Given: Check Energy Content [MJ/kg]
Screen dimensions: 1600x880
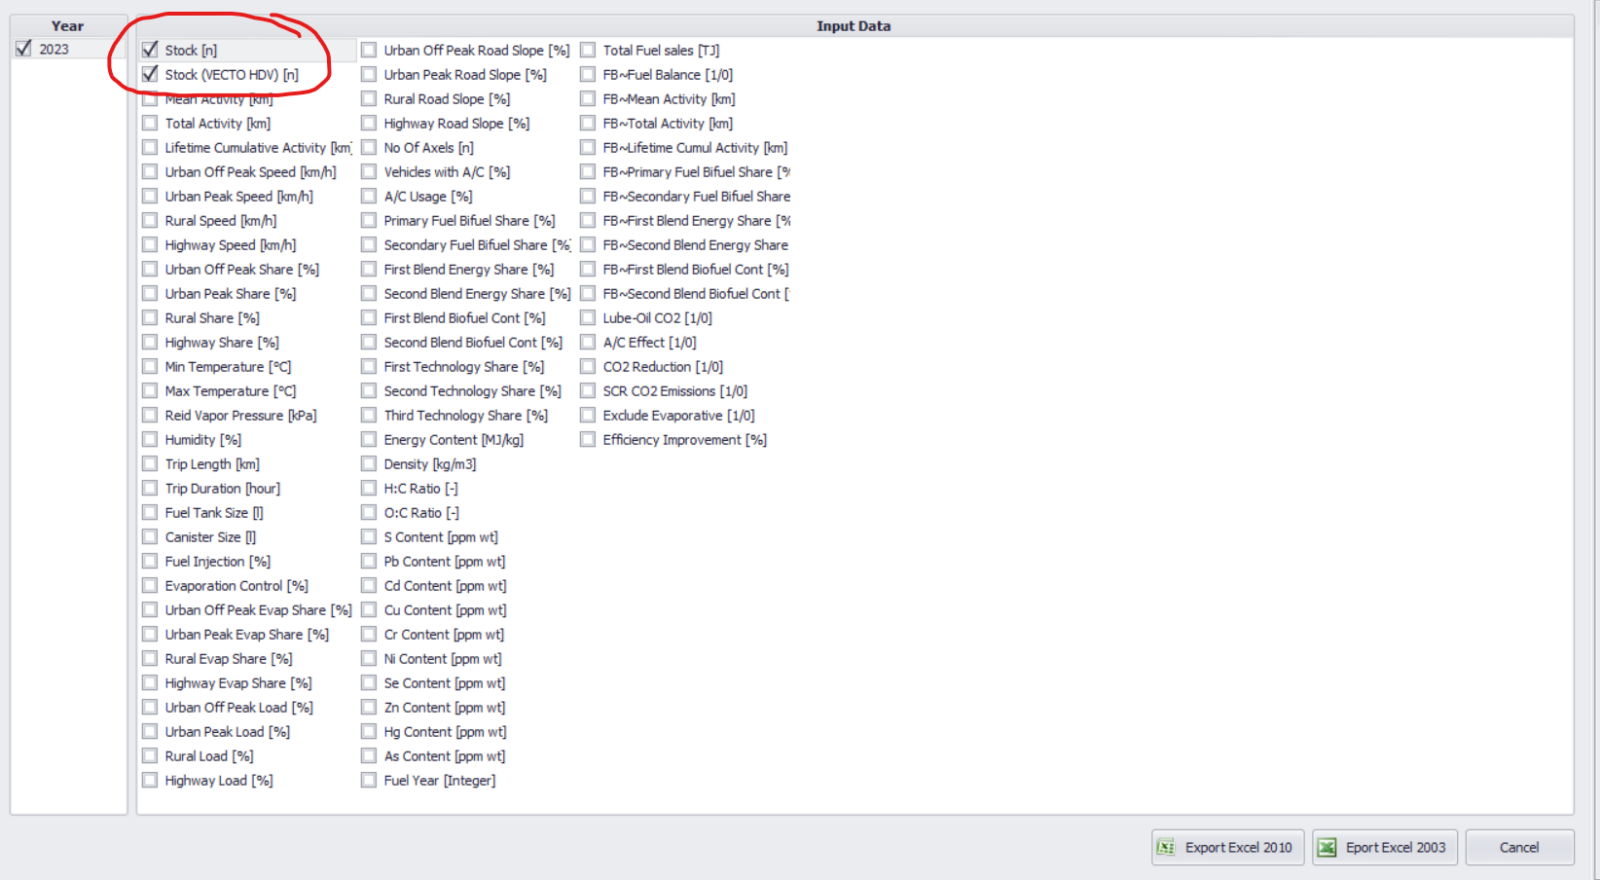Looking at the screenshot, I should click(369, 439).
